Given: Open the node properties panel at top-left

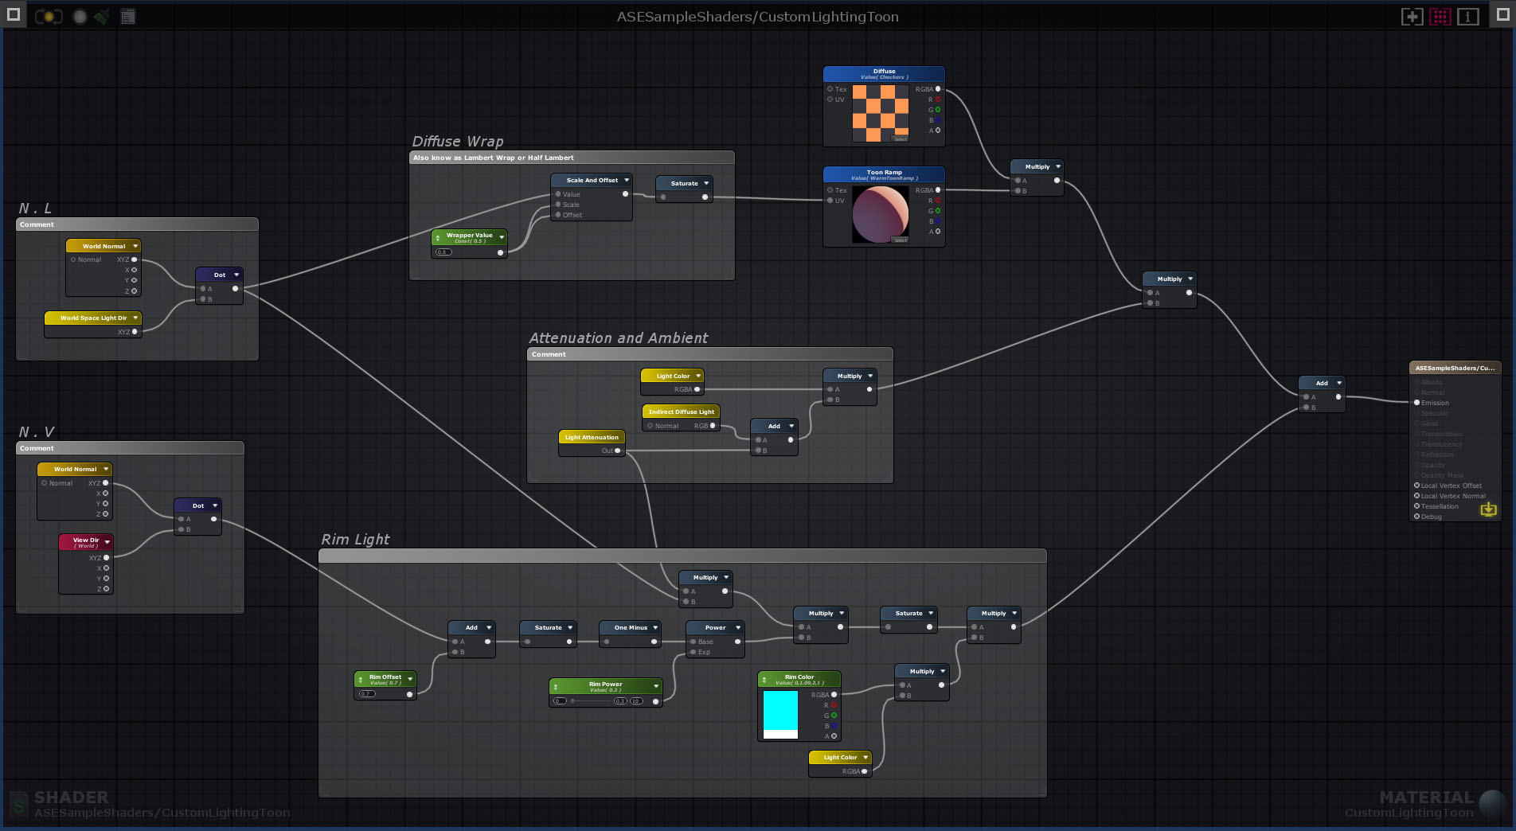Looking at the screenshot, I should [x=13, y=14].
